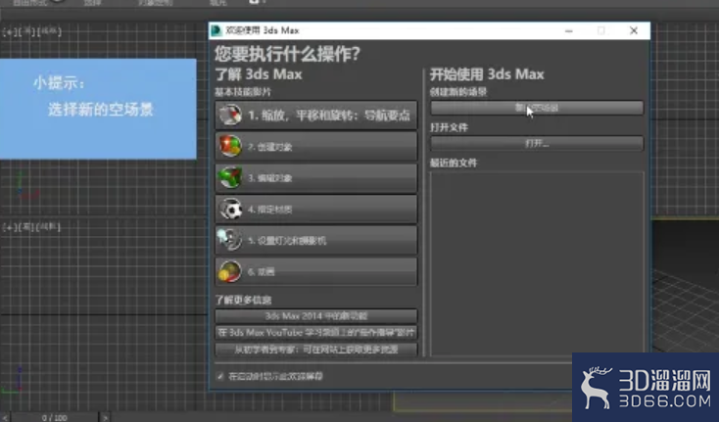Open tutorial 1 缩放、平移和旋转：导航要点

click(x=316, y=115)
